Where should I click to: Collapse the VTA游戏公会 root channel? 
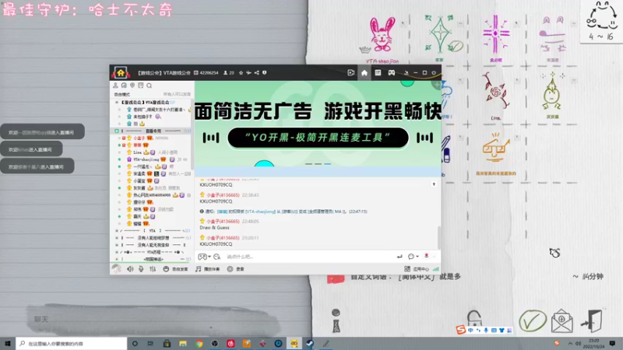coord(117,102)
